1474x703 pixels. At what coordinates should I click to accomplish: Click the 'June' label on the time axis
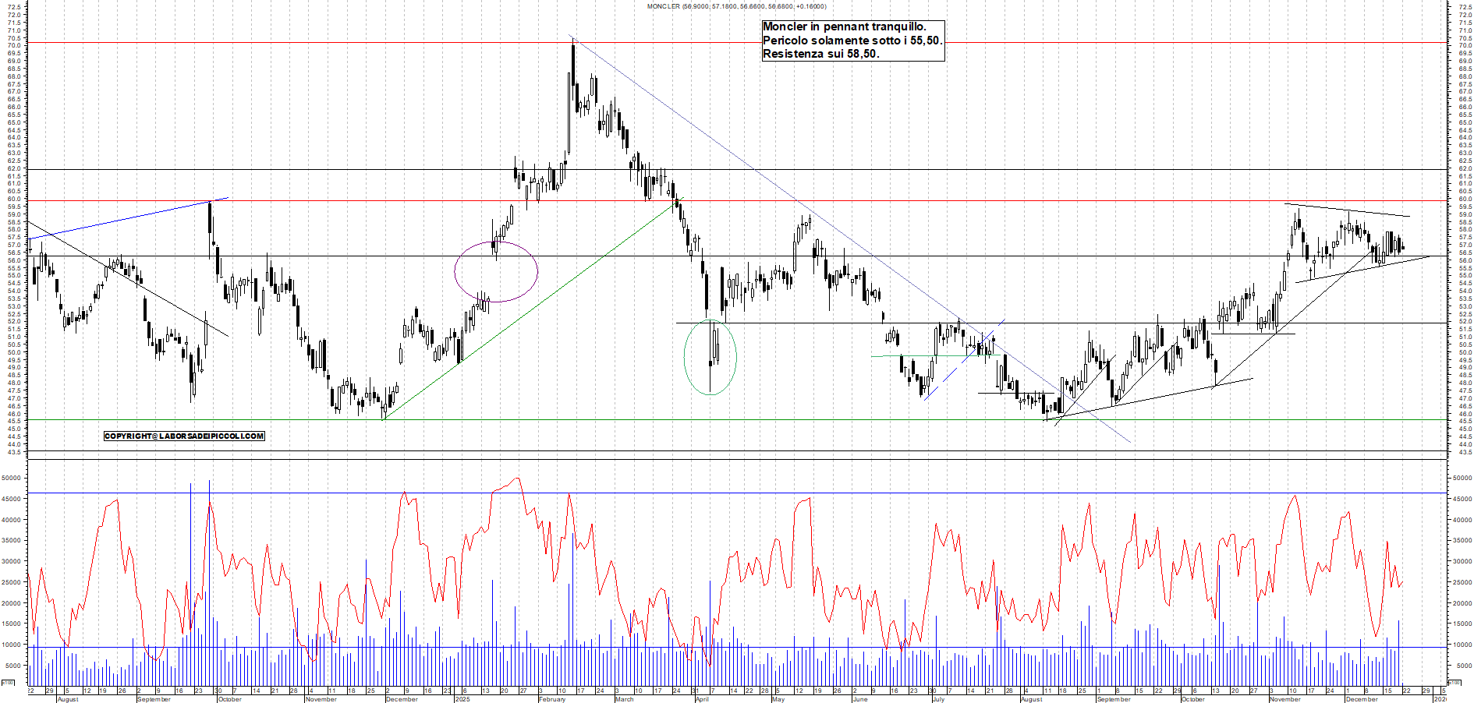pos(859,699)
